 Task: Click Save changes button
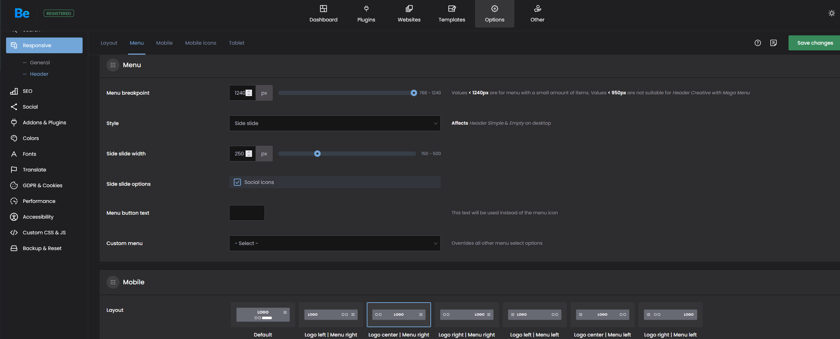pos(814,43)
